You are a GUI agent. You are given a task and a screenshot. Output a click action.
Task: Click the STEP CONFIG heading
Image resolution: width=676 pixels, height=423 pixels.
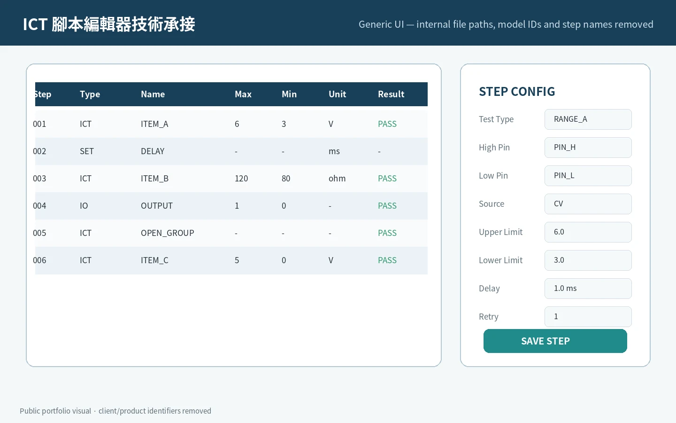click(x=517, y=92)
